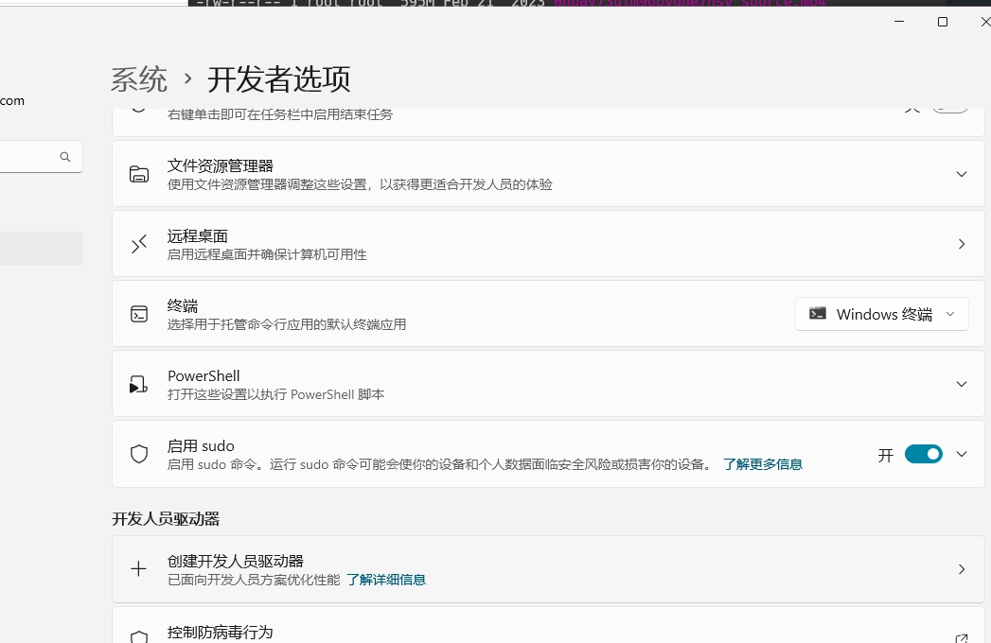The image size is (991, 643).
Task: Click the Windows 终端 app icon in dropdown
Action: 817,313
